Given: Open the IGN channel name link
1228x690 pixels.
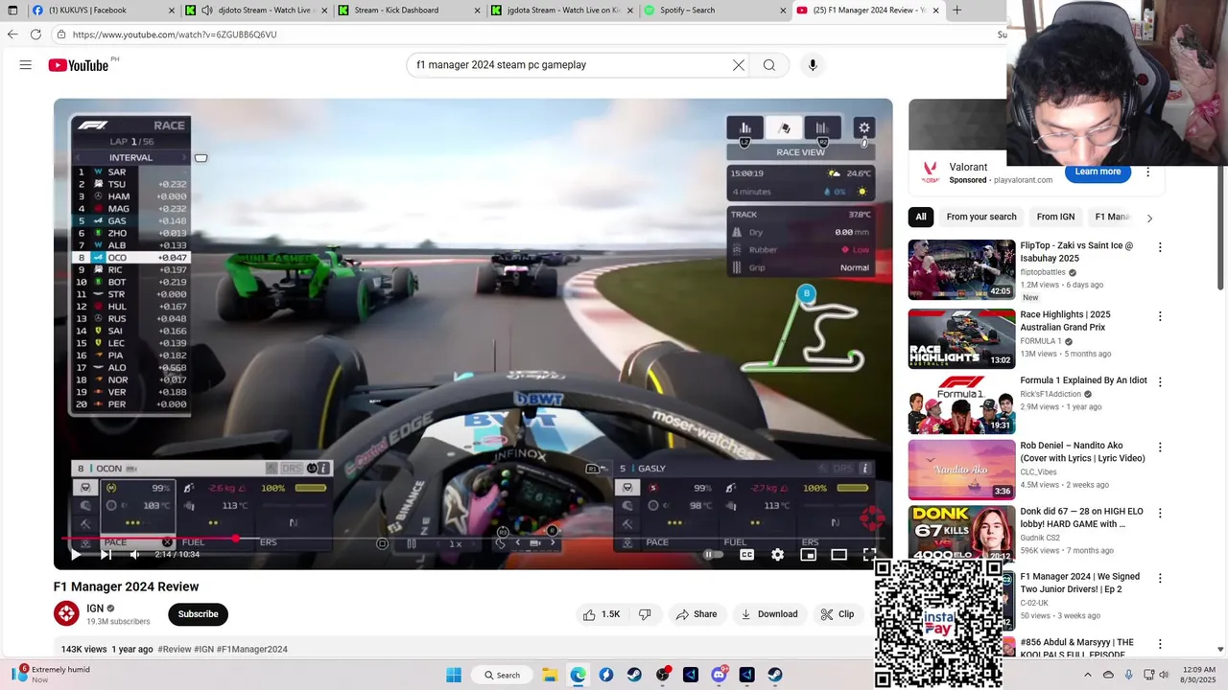Looking at the screenshot, I should [x=95, y=609].
